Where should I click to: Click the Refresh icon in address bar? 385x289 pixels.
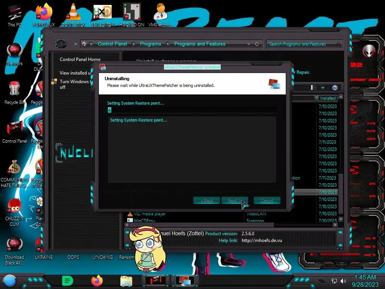click(257, 44)
